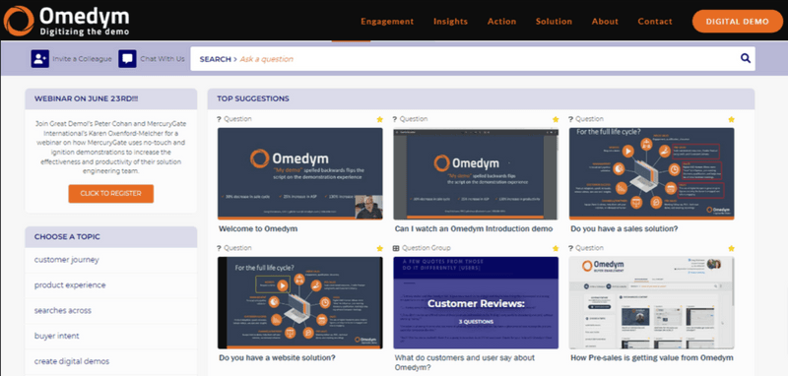The width and height of the screenshot is (788, 376).
Task: Click the CLICK TO REGISTER button
Action: [111, 193]
